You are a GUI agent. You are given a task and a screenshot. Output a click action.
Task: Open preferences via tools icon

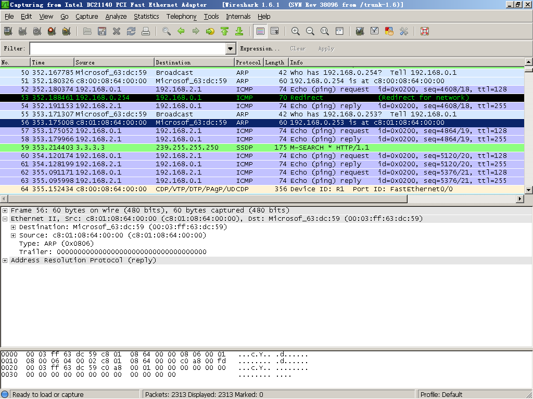click(x=404, y=32)
